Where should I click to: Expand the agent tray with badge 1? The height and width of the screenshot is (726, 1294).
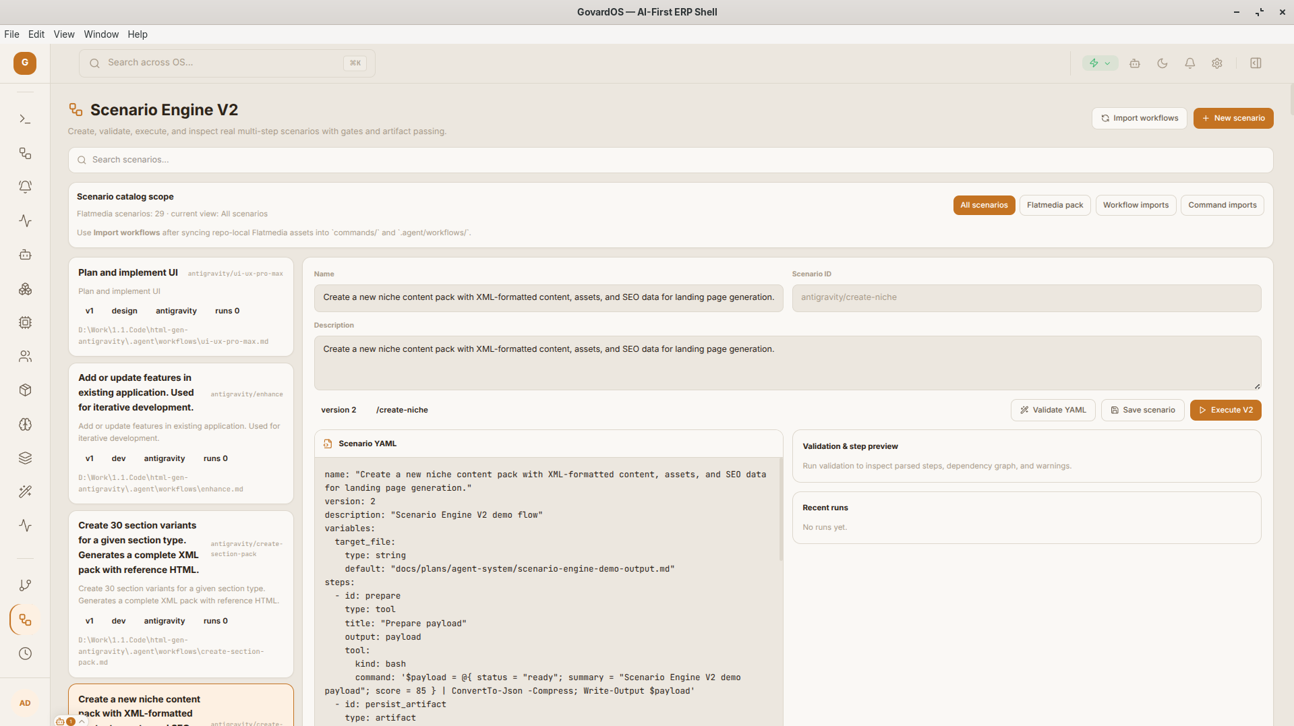pos(71,721)
